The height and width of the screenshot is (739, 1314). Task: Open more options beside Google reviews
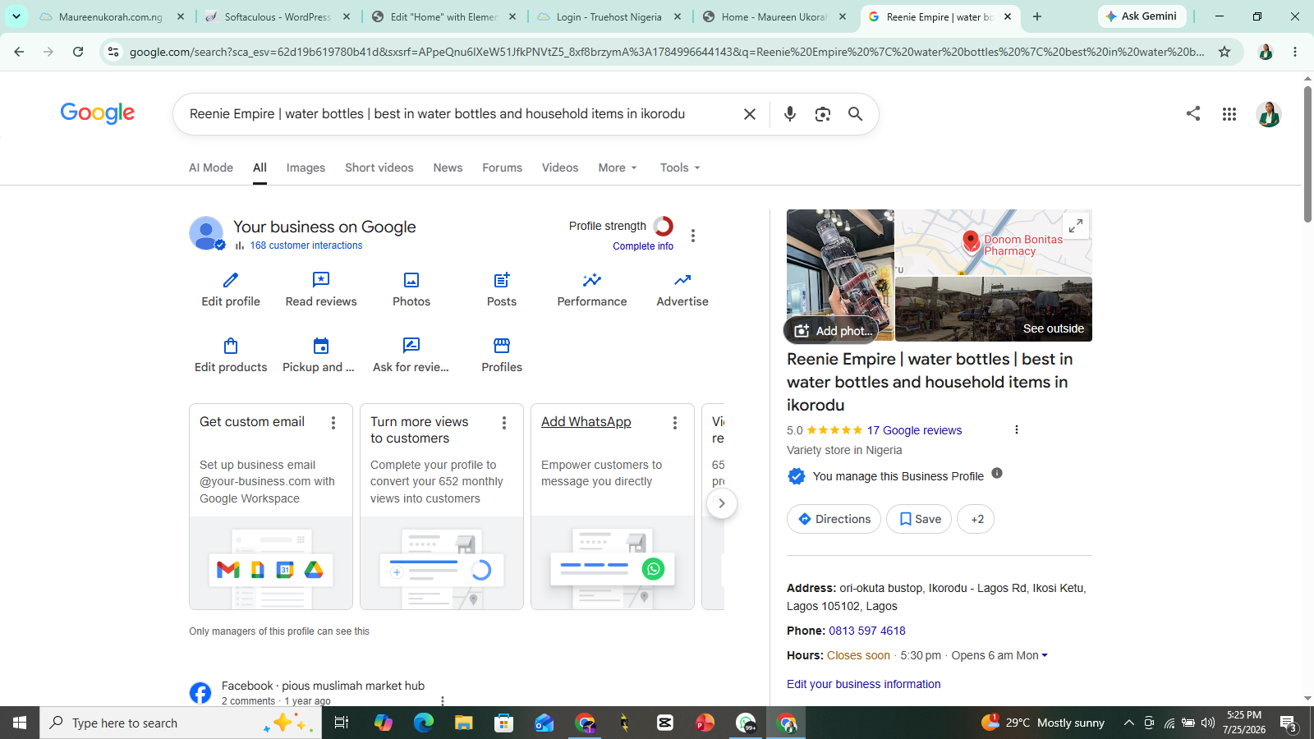[x=1017, y=429]
